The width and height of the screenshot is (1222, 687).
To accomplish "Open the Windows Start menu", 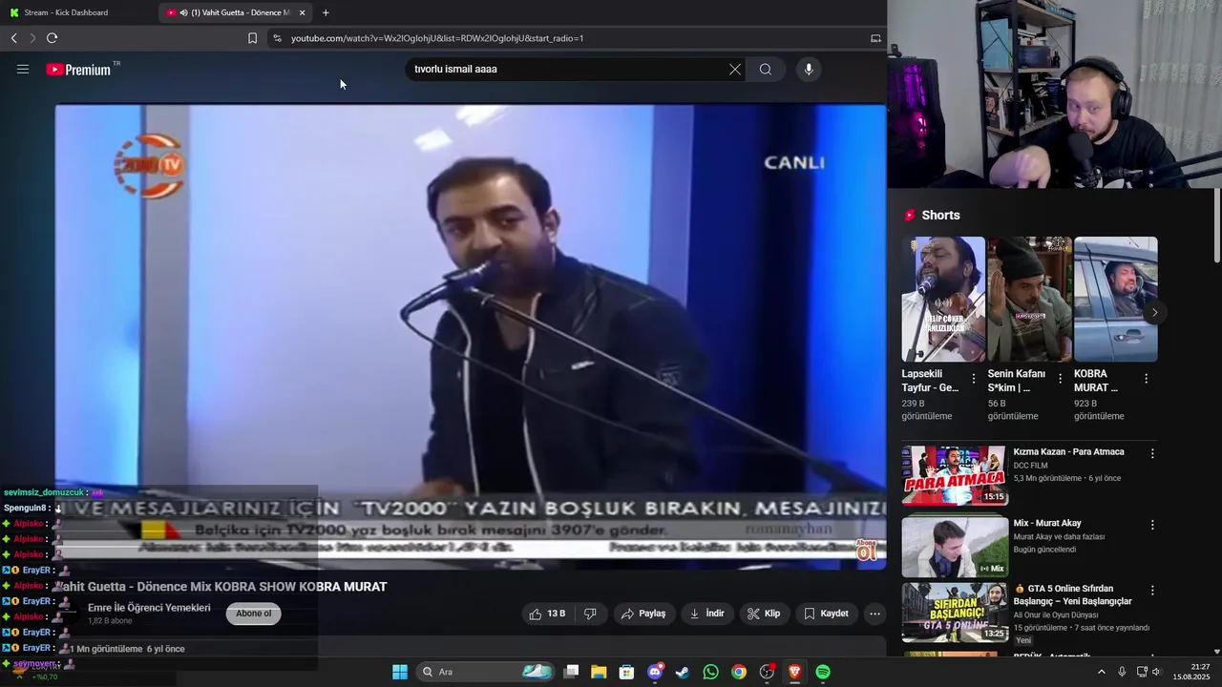I will pos(400,672).
